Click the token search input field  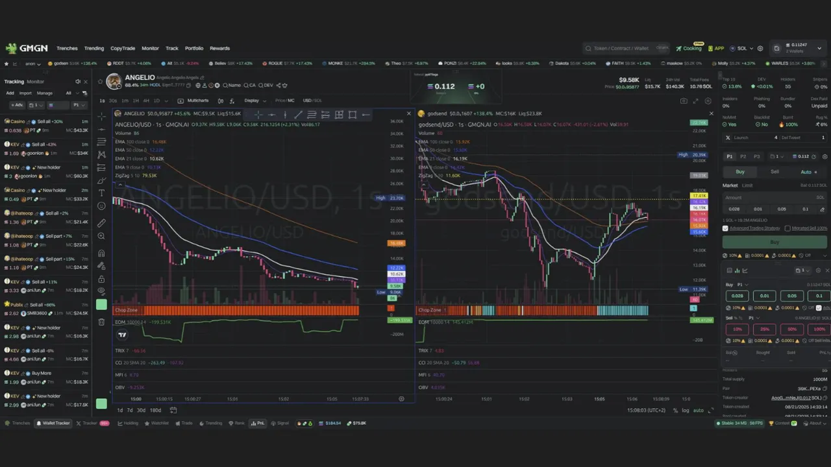(626, 48)
